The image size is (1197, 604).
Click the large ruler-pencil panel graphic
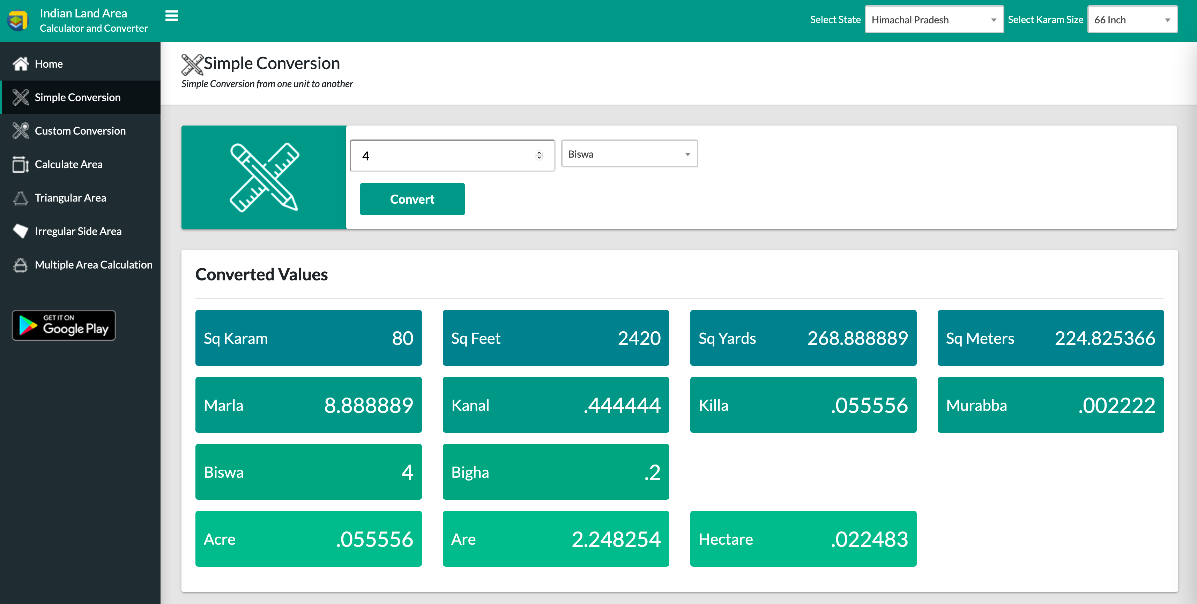(264, 178)
